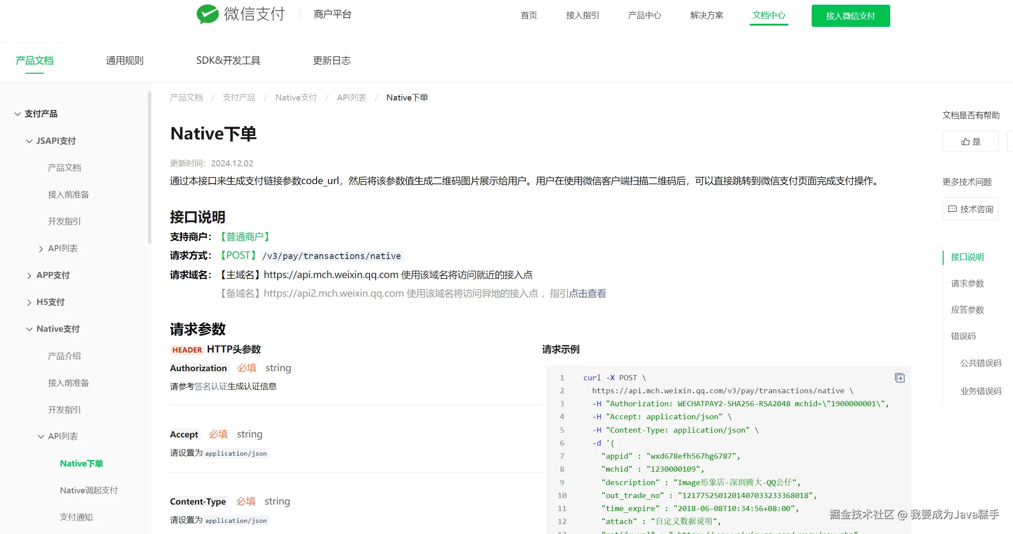
Task: Click the 接入微信支付 button
Action: click(850, 15)
